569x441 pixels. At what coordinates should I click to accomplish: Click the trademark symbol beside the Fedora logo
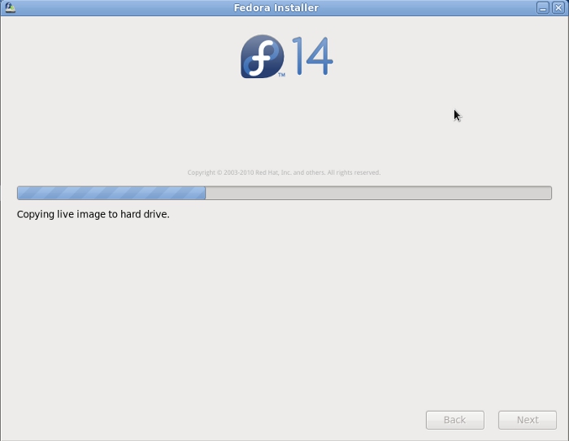click(x=281, y=75)
